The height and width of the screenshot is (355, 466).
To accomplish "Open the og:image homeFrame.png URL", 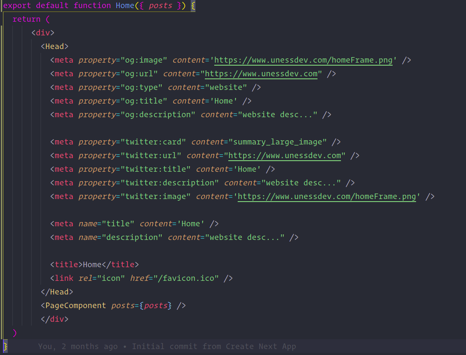I will pyautogui.click(x=304, y=60).
